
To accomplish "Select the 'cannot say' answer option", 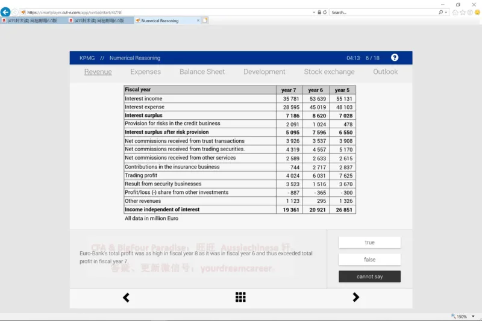I will click(369, 276).
